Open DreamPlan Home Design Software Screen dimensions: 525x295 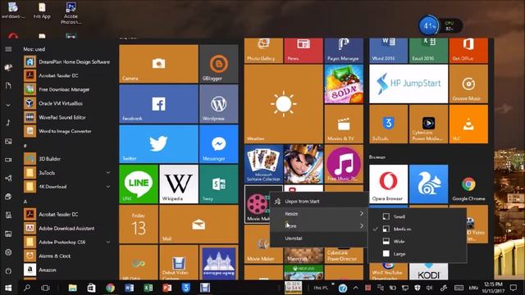coord(67,62)
